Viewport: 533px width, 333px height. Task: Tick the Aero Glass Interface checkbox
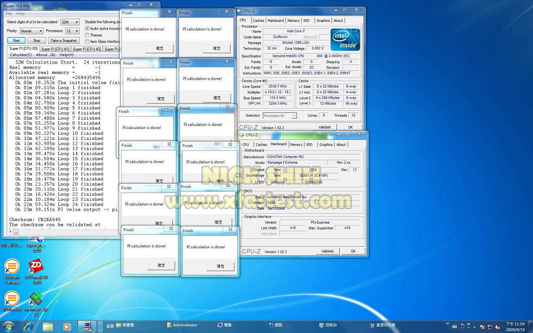[x=87, y=41]
